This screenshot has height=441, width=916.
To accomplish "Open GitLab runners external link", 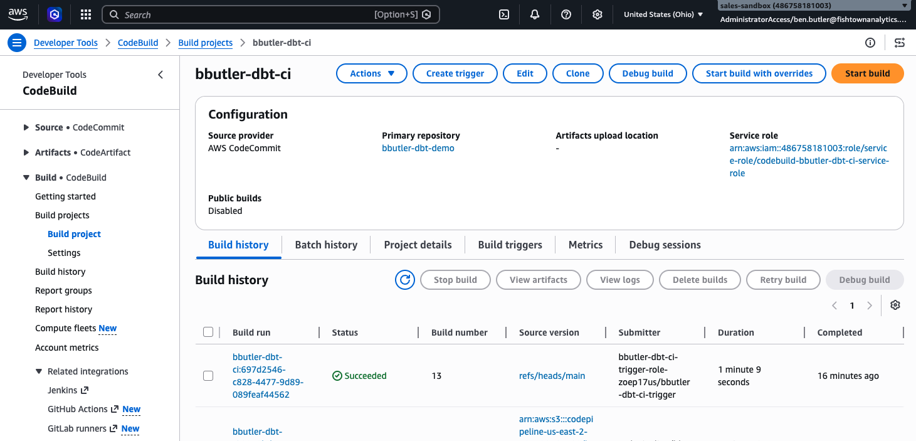I will pyautogui.click(x=82, y=428).
